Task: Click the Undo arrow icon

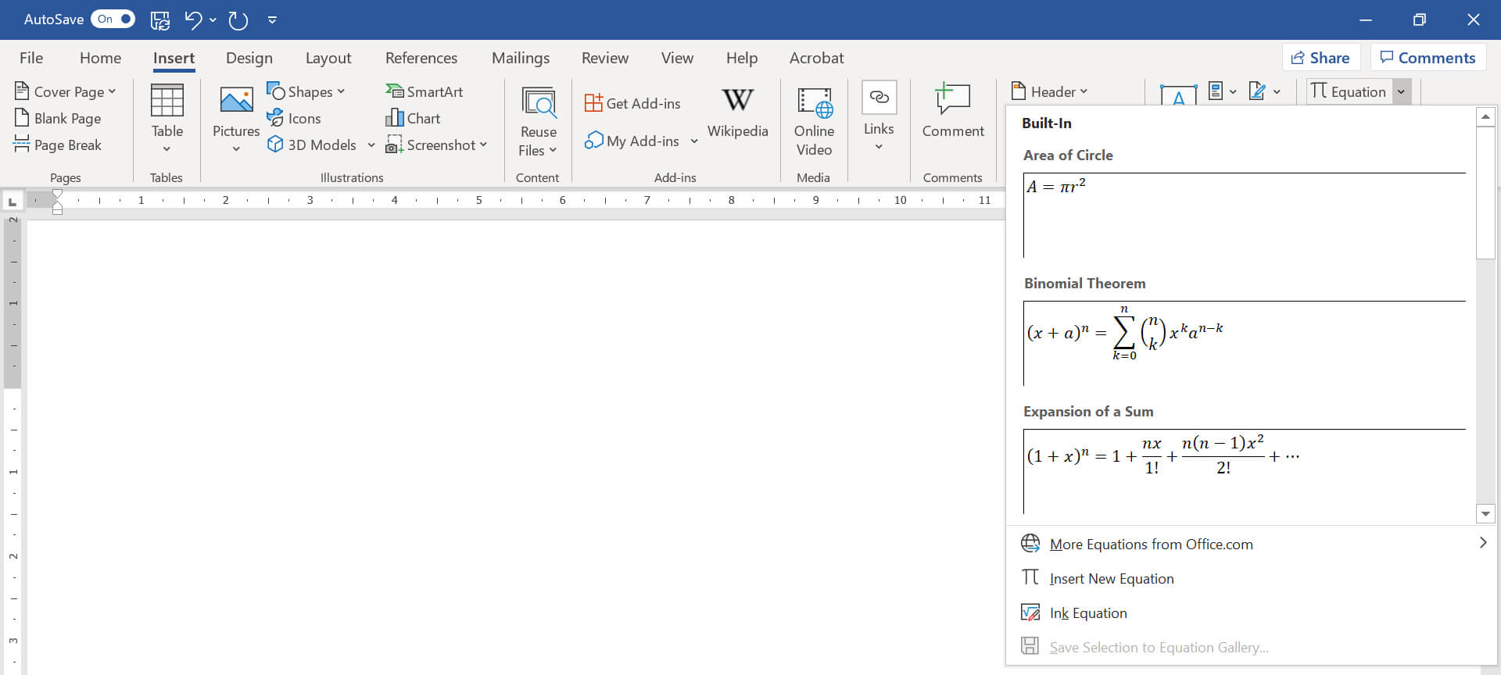Action: [193, 20]
